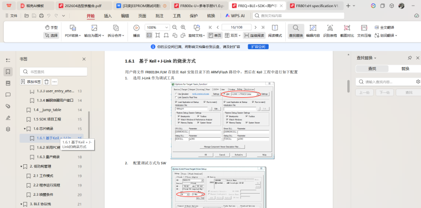Open Export as Image dropdown (输出为图片)
421x208 pixels.
pos(94,31)
